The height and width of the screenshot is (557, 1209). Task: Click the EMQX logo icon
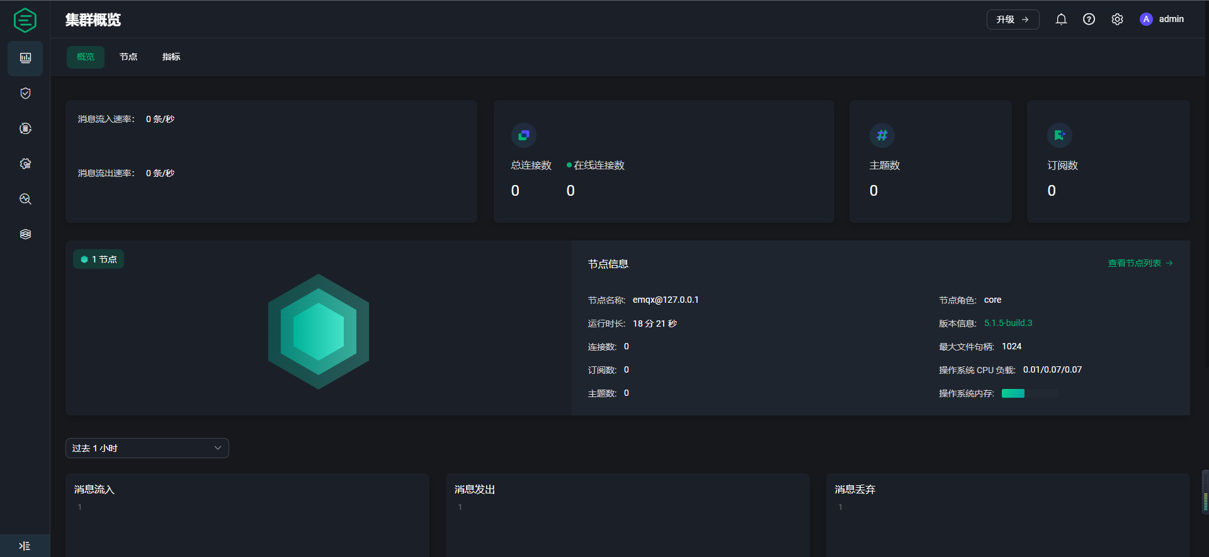pos(25,20)
